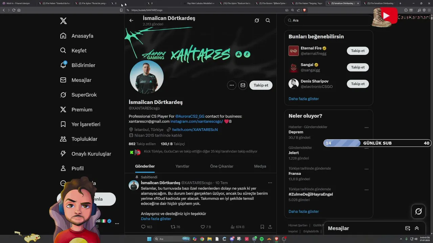Switch to Medya tab
The image size is (433, 243).
(260, 166)
